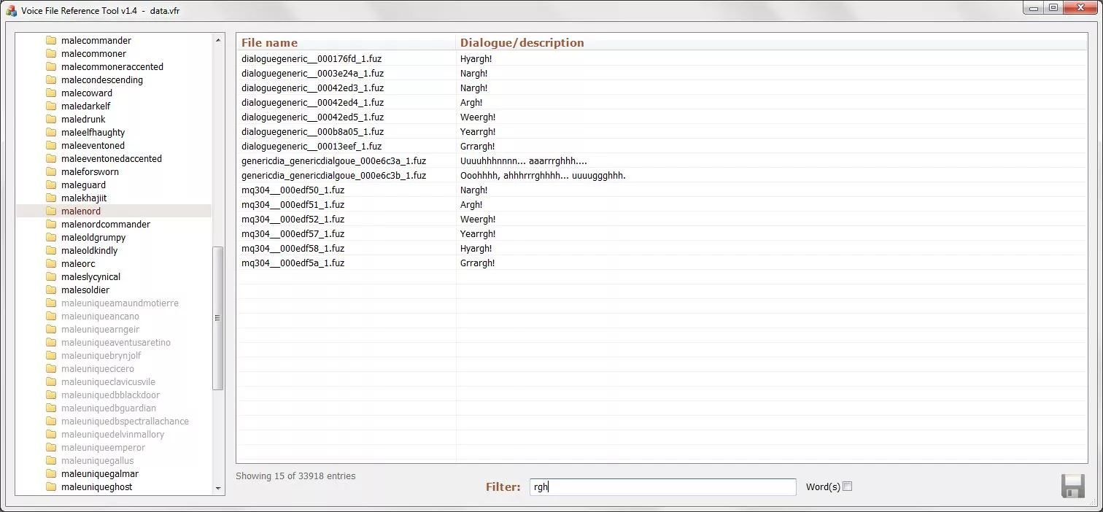Image resolution: width=1103 pixels, height=512 pixels.
Task: Click the folder icon beside malesoldier
Action: (x=51, y=290)
